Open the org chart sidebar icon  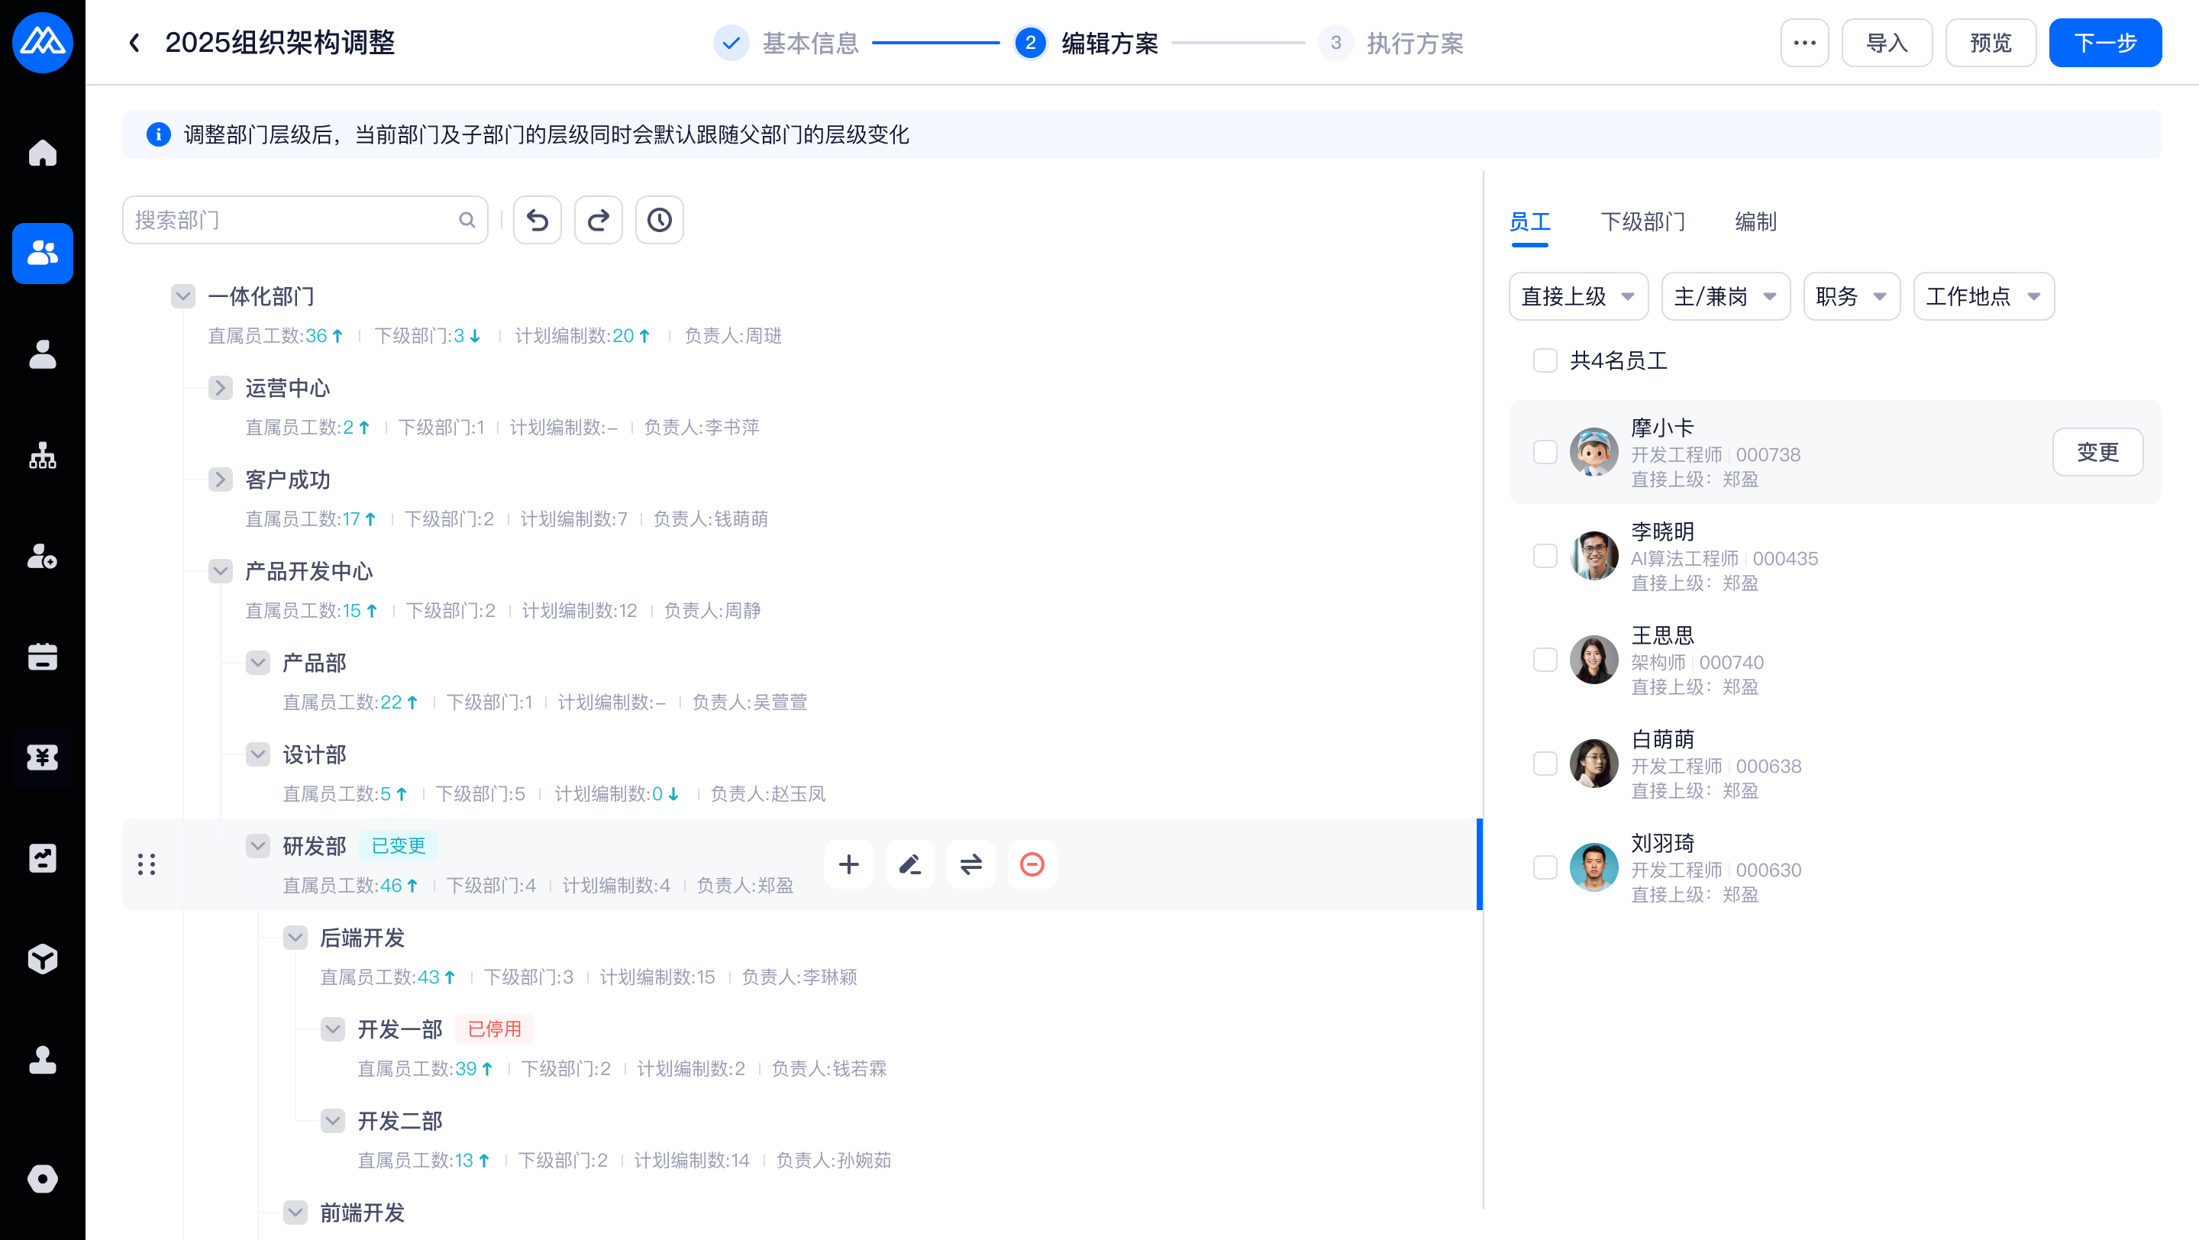click(x=43, y=456)
